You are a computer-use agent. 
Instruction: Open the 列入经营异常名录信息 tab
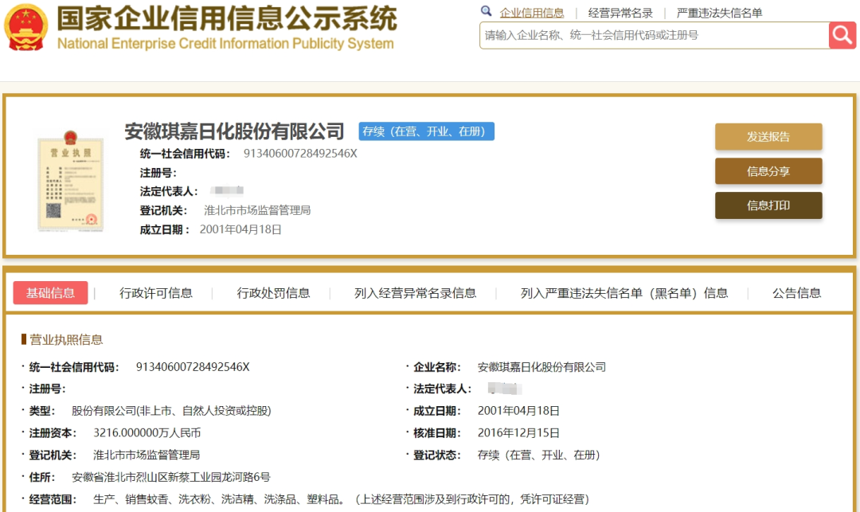[415, 293]
